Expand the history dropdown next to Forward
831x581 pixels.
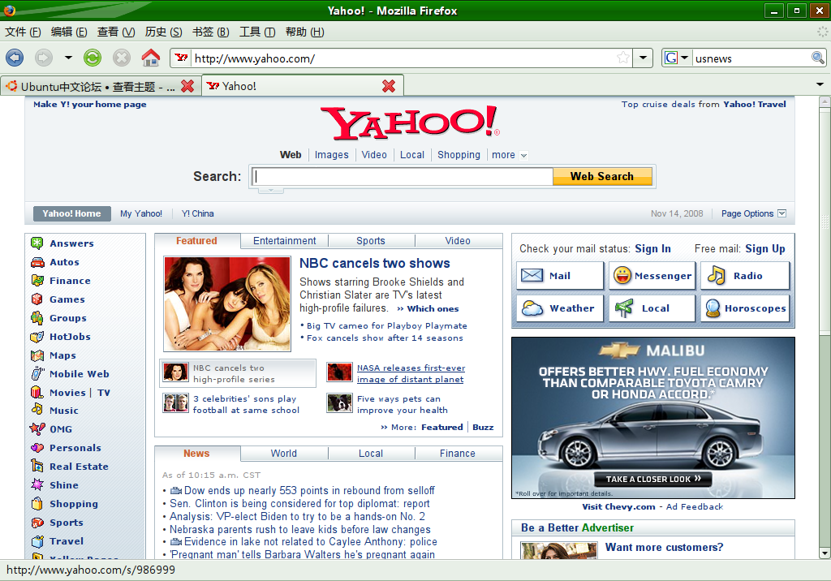(68, 58)
